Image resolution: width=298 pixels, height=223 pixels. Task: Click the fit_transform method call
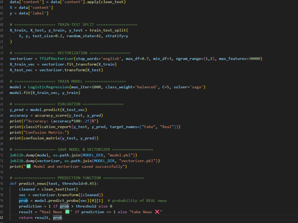(x=81, y=65)
